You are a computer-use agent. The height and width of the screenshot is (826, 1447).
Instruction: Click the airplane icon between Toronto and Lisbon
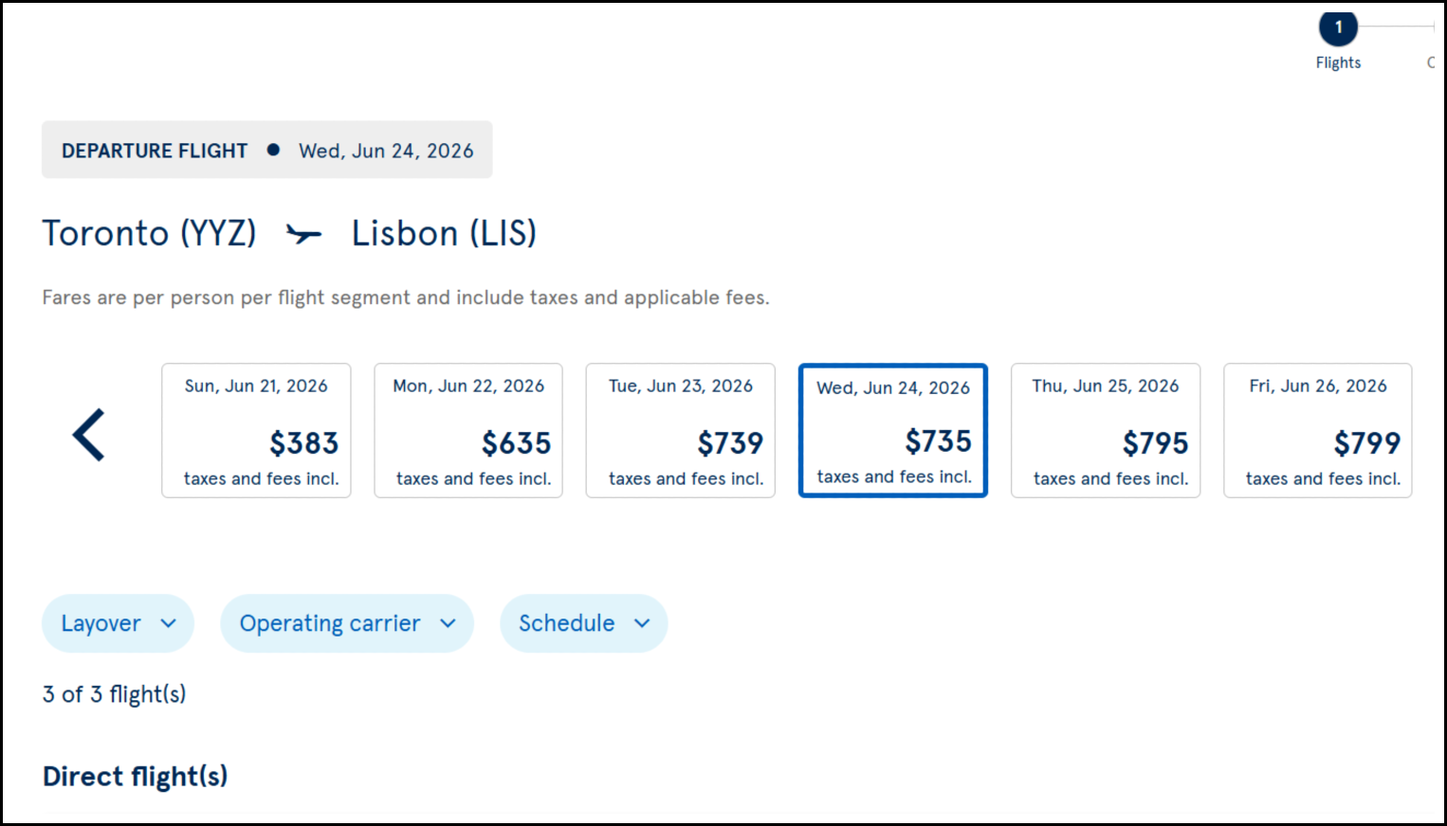pyautogui.click(x=303, y=233)
